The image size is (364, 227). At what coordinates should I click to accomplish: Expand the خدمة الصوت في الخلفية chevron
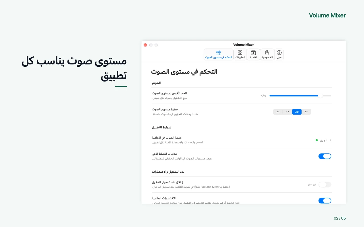[330, 140]
